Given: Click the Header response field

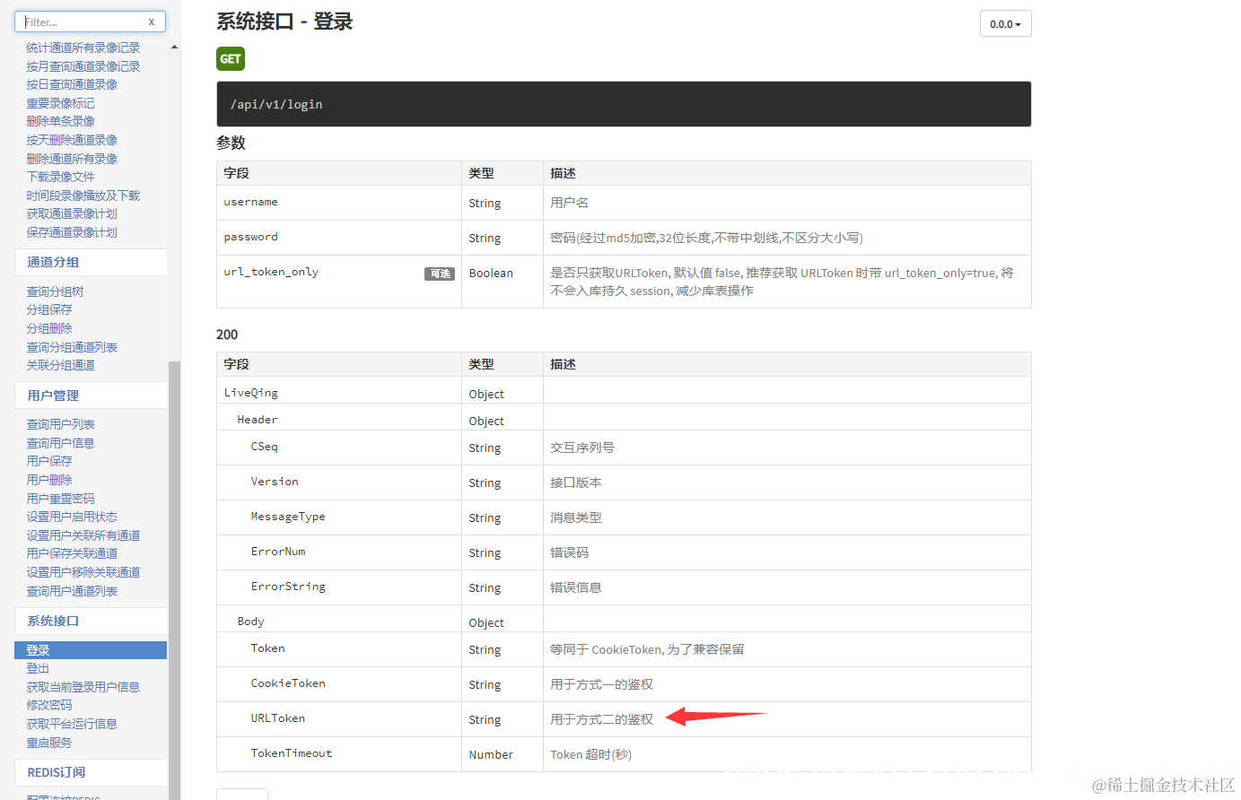Looking at the screenshot, I should click(258, 420).
